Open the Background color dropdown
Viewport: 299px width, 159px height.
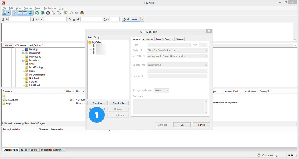pyautogui.click(x=161, y=91)
